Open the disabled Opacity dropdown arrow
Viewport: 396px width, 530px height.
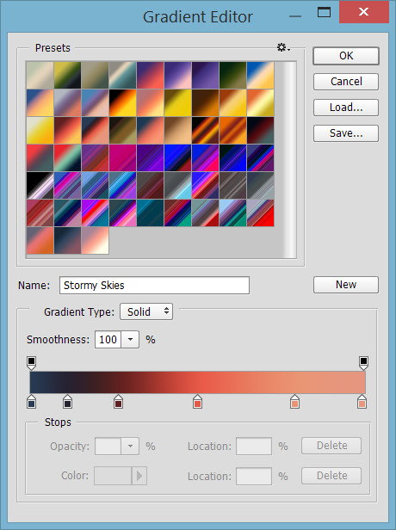pyautogui.click(x=130, y=447)
